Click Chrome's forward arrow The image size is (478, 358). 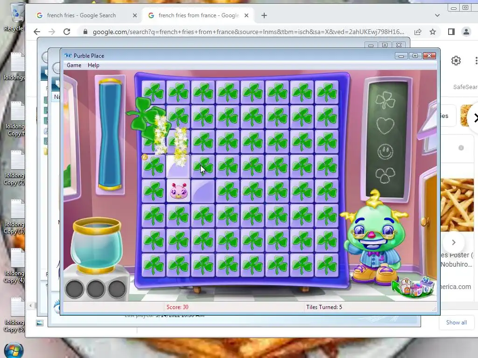pos(52,32)
